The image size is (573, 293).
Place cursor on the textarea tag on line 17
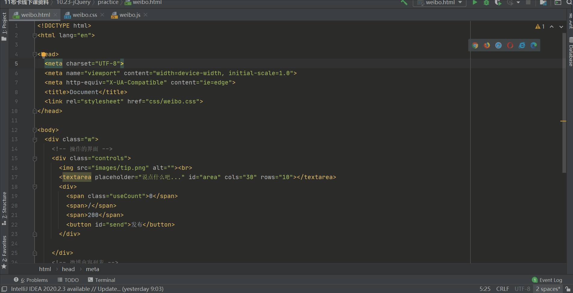click(x=77, y=177)
